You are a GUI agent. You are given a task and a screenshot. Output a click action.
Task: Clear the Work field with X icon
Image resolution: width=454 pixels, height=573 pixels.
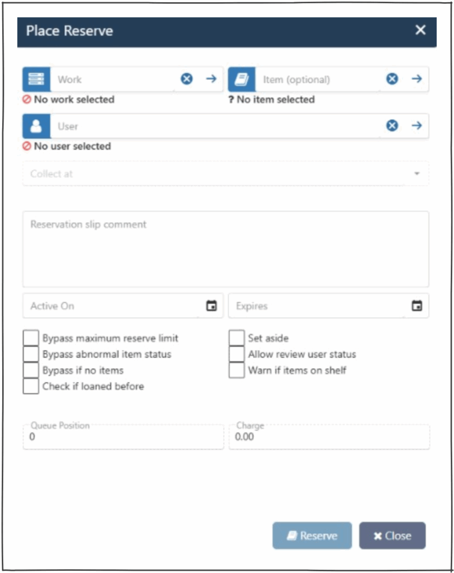(187, 79)
